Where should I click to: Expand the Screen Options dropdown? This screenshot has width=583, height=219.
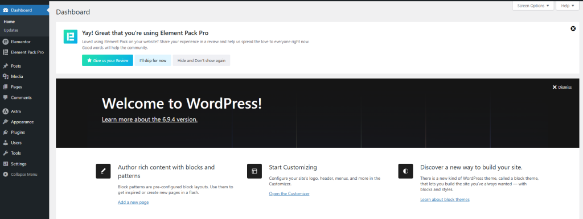click(533, 6)
